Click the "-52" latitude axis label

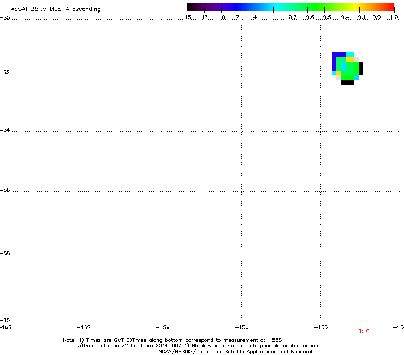point(5,73)
